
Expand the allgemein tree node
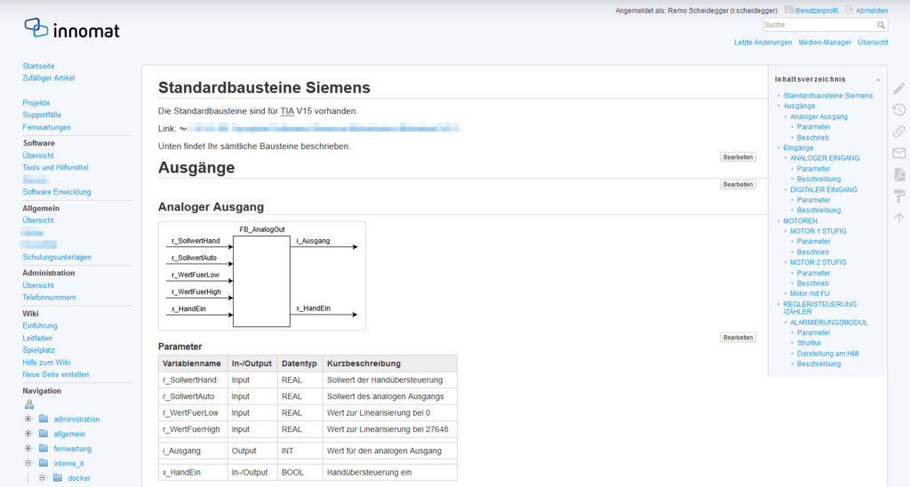pyautogui.click(x=28, y=433)
